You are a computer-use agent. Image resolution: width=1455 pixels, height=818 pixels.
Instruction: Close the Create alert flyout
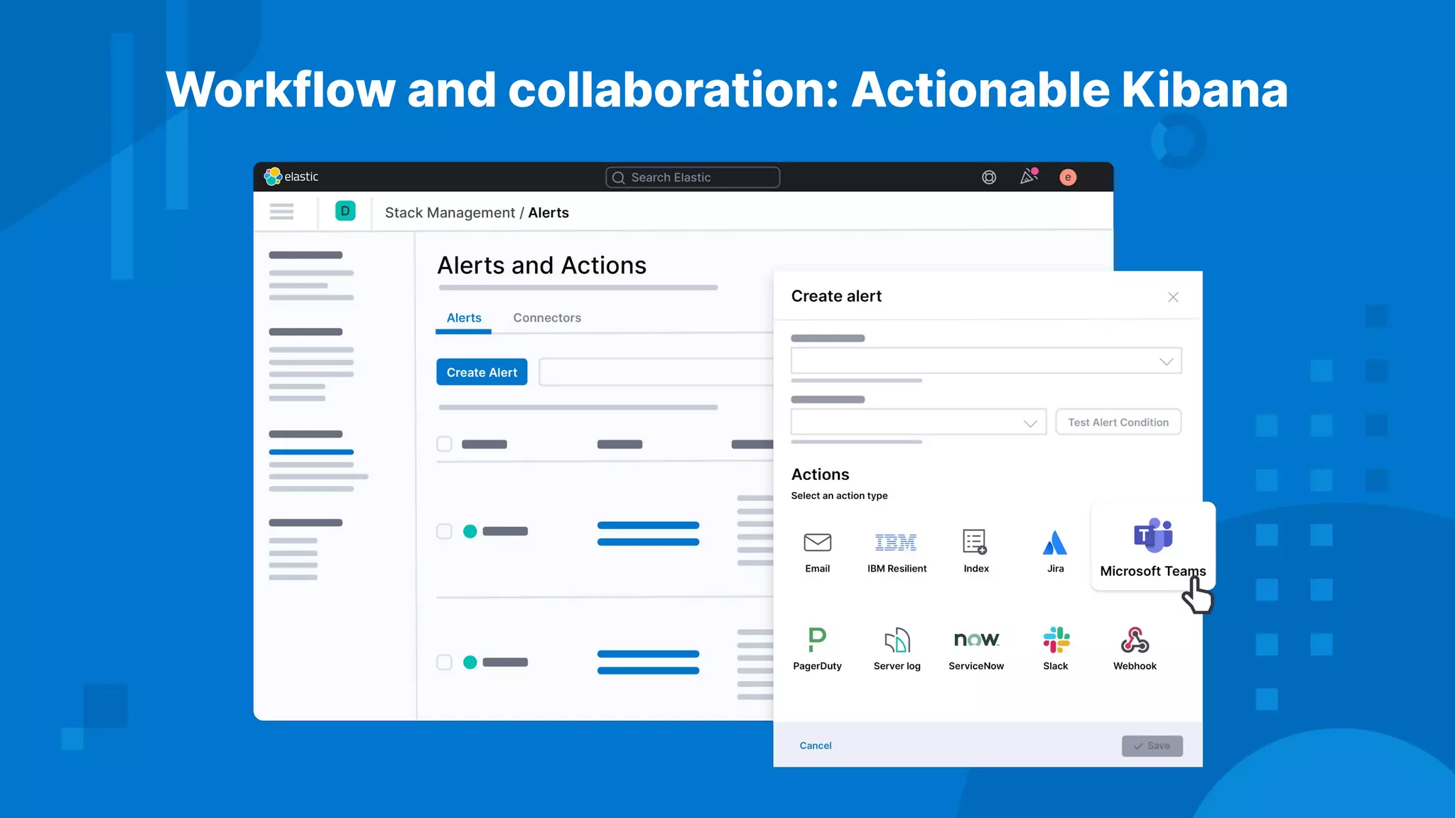coord(1173,297)
